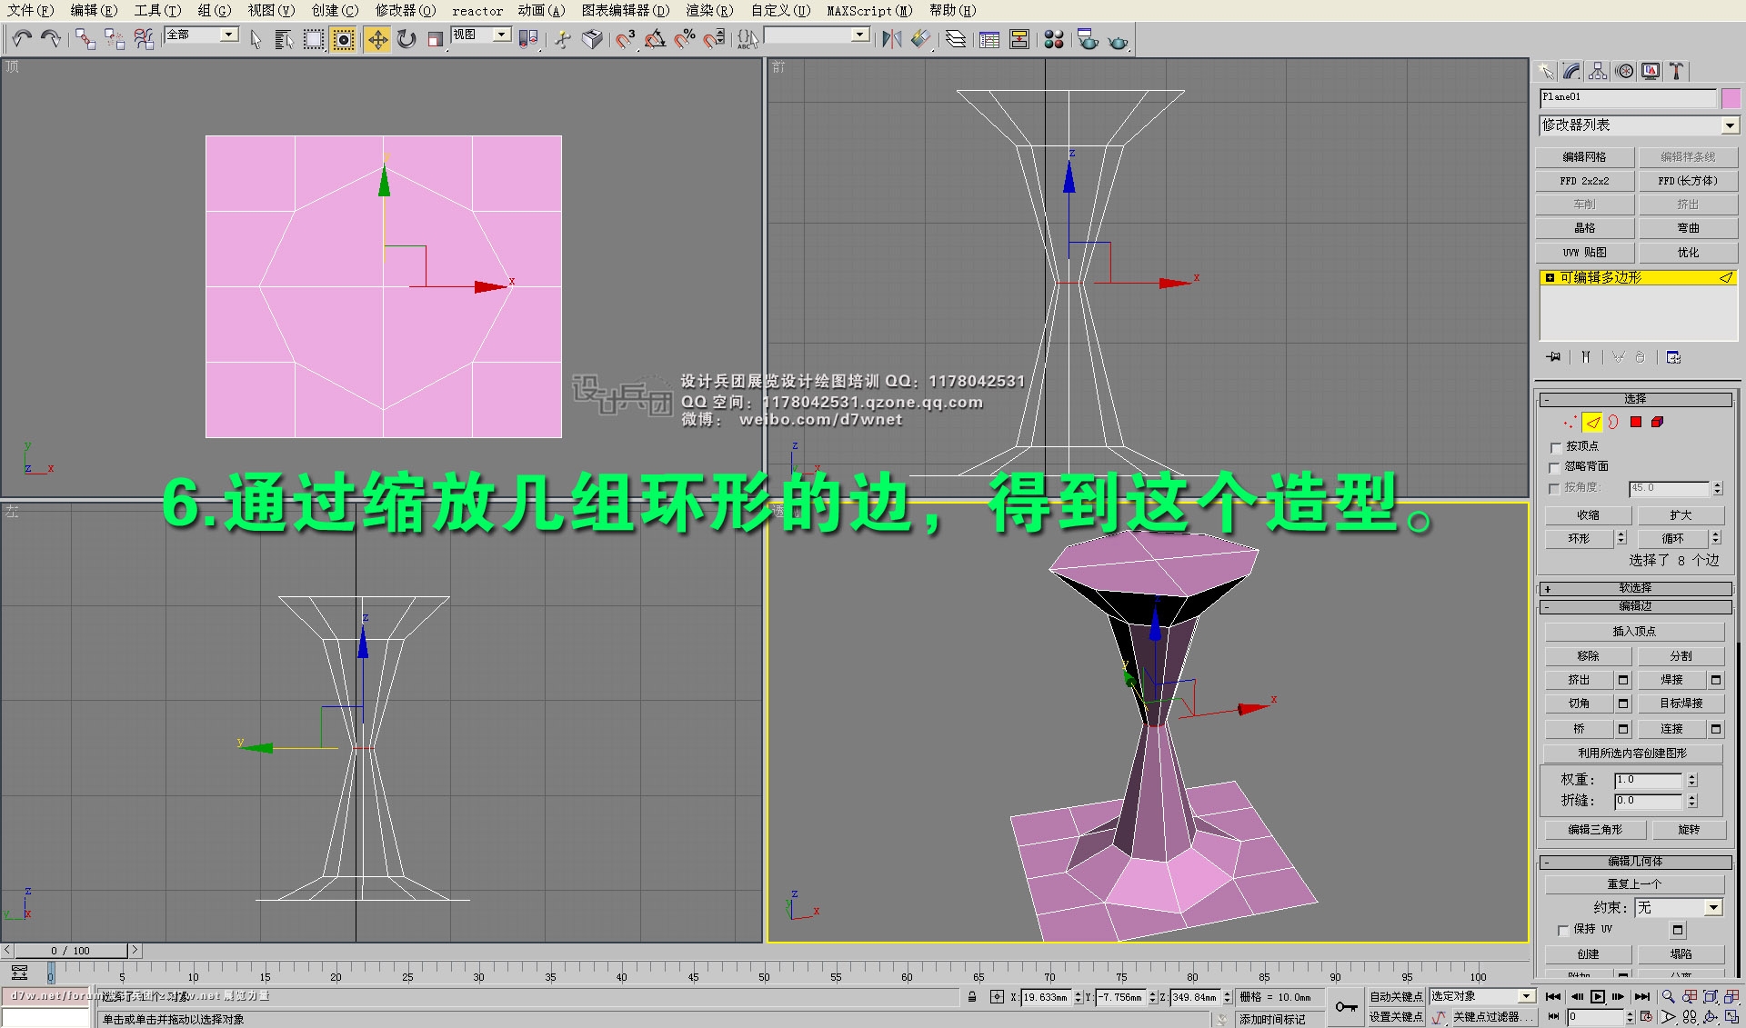
Task: Open the 修改器列表 modifier list dropdown
Action: click(x=1639, y=125)
